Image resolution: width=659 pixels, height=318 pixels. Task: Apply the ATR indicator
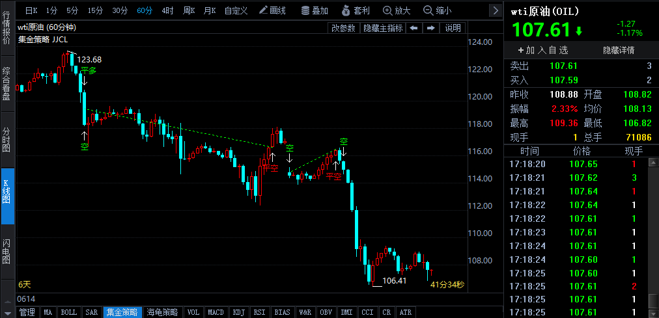406,312
